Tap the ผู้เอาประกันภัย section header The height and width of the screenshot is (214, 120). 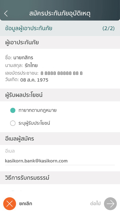coord(22,42)
